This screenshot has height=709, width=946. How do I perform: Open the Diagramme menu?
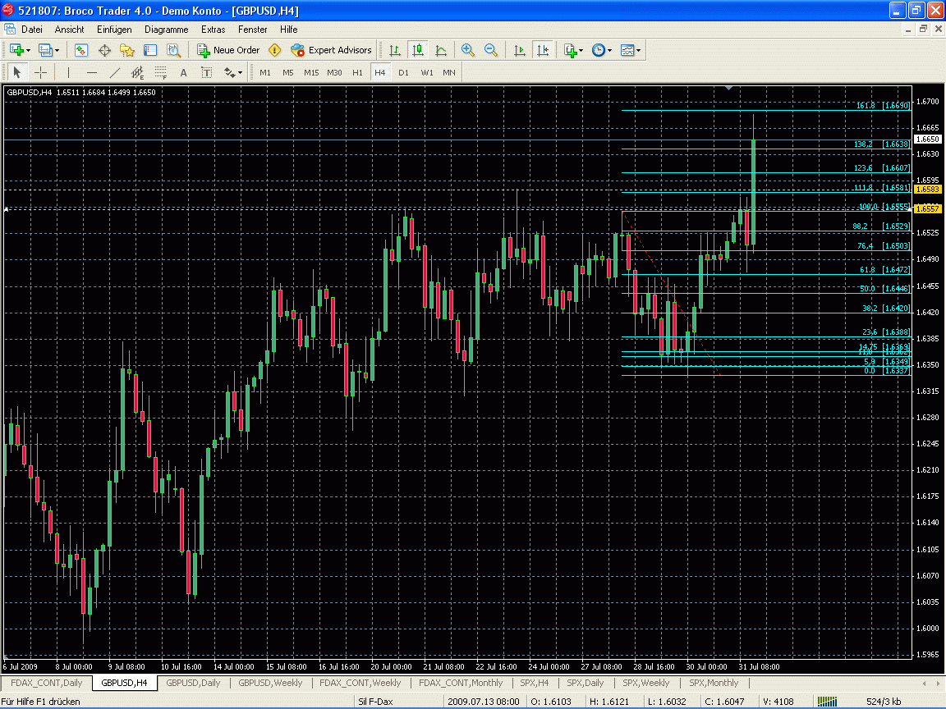tap(167, 30)
